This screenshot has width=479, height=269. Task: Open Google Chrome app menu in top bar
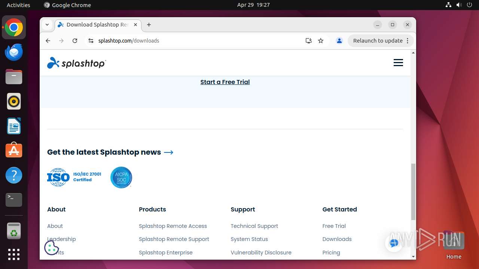(67, 5)
